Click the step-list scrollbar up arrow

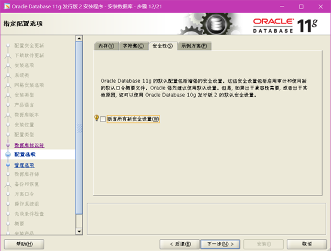(79, 38)
